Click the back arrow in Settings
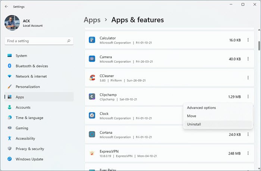261x171 pixels. point(6,6)
